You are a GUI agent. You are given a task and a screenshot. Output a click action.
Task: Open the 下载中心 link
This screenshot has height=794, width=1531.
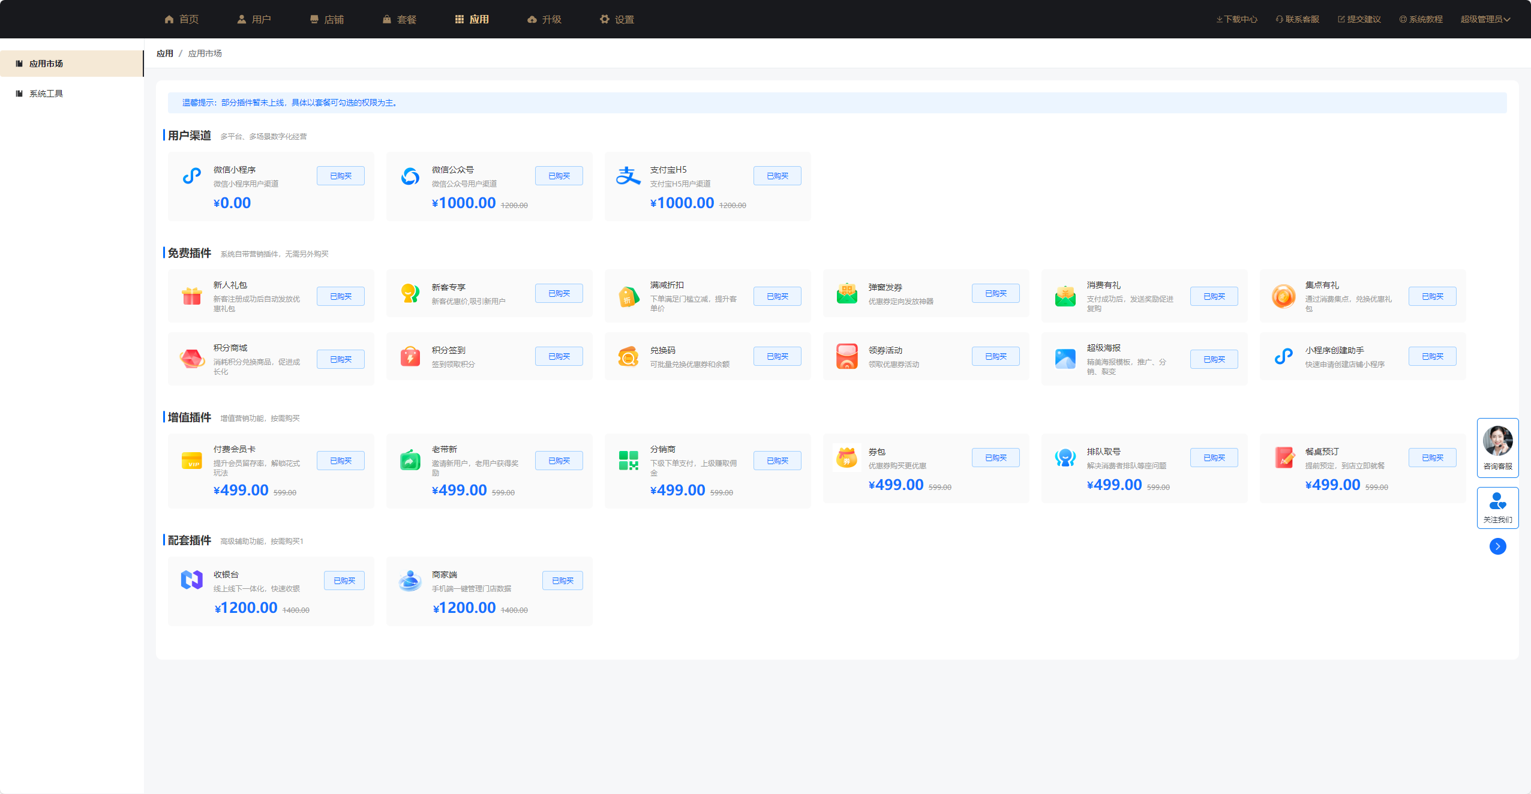(1236, 19)
